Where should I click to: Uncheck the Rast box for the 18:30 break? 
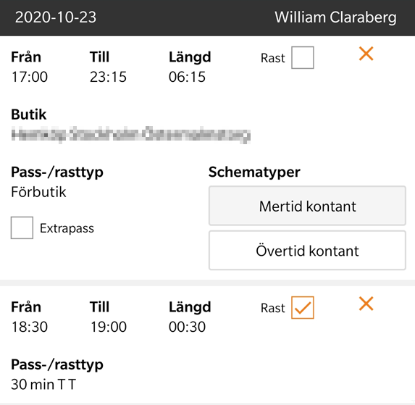303,307
